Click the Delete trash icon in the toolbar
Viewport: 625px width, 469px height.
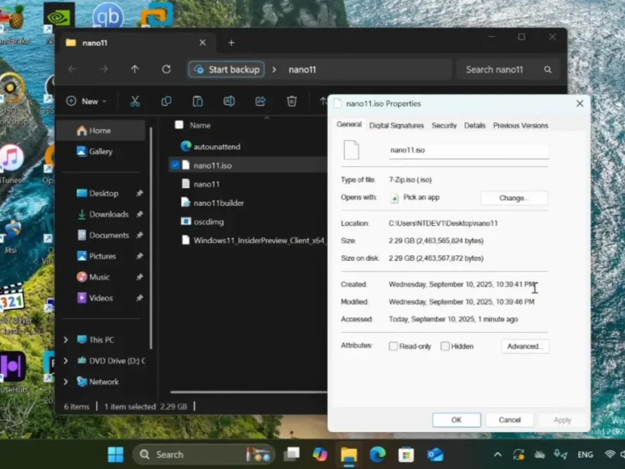coord(292,101)
